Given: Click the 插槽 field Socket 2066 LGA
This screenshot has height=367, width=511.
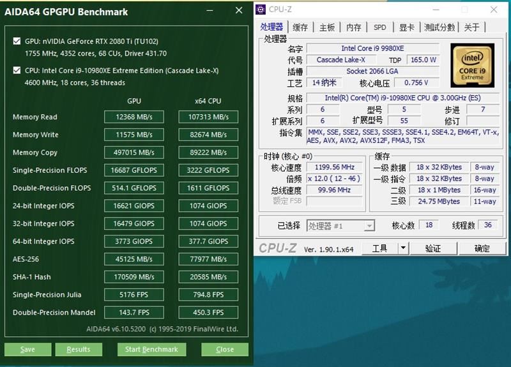Looking at the screenshot, I should [x=373, y=71].
